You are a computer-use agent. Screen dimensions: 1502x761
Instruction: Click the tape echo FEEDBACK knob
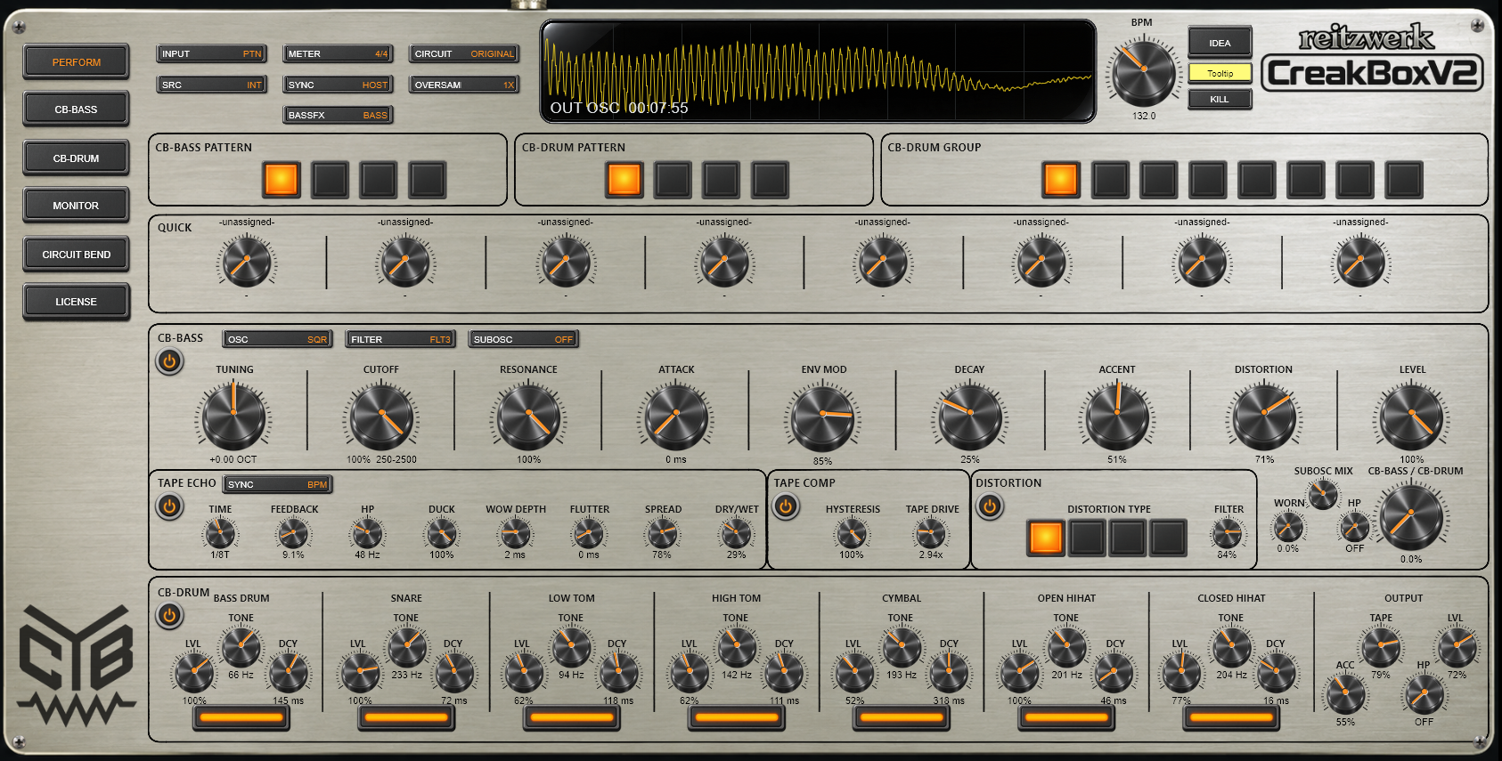point(293,534)
